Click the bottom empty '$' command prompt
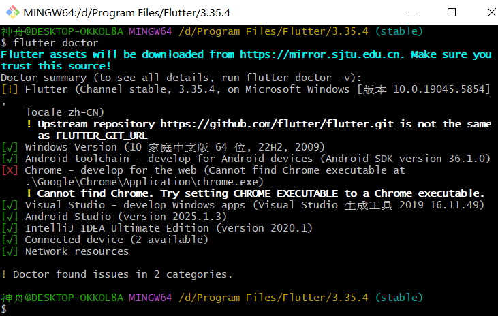The height and width of the screenshot is (316, 498). pyautogui.click(x=4, y=309)
